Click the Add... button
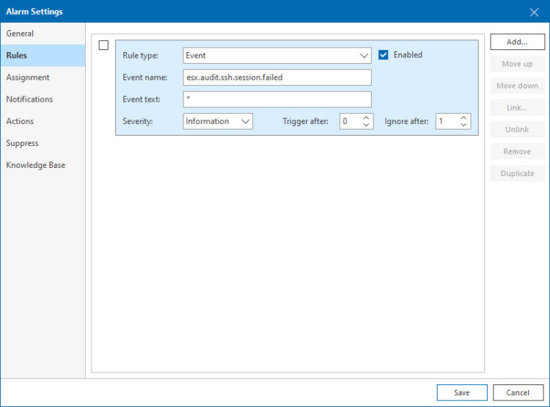Screen dimensions: 550x407 517,42
